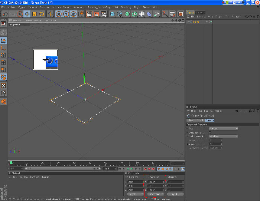The image size is (260, 201).
Task: Open the Dimensione dropdown in Coordinates
Action: (156, 194)
